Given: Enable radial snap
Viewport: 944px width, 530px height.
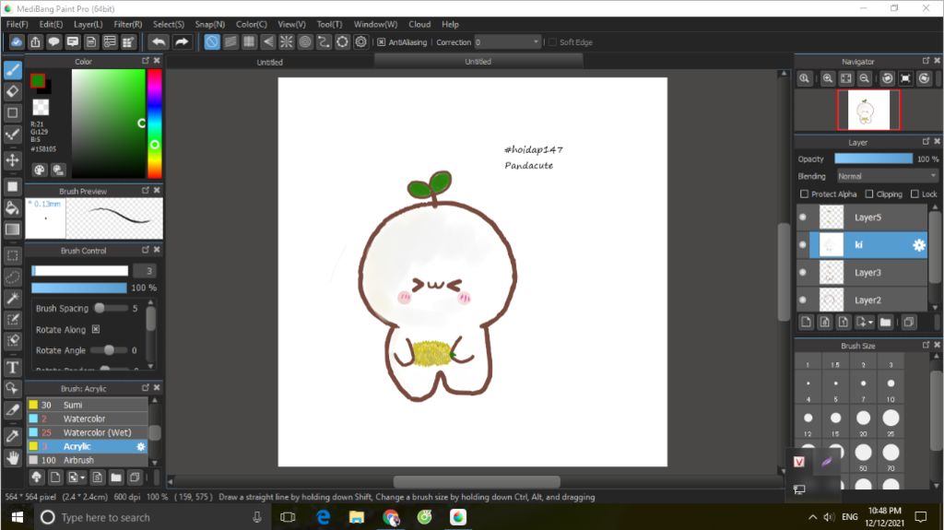Looking at the screenshot, I should coord(286,41).
